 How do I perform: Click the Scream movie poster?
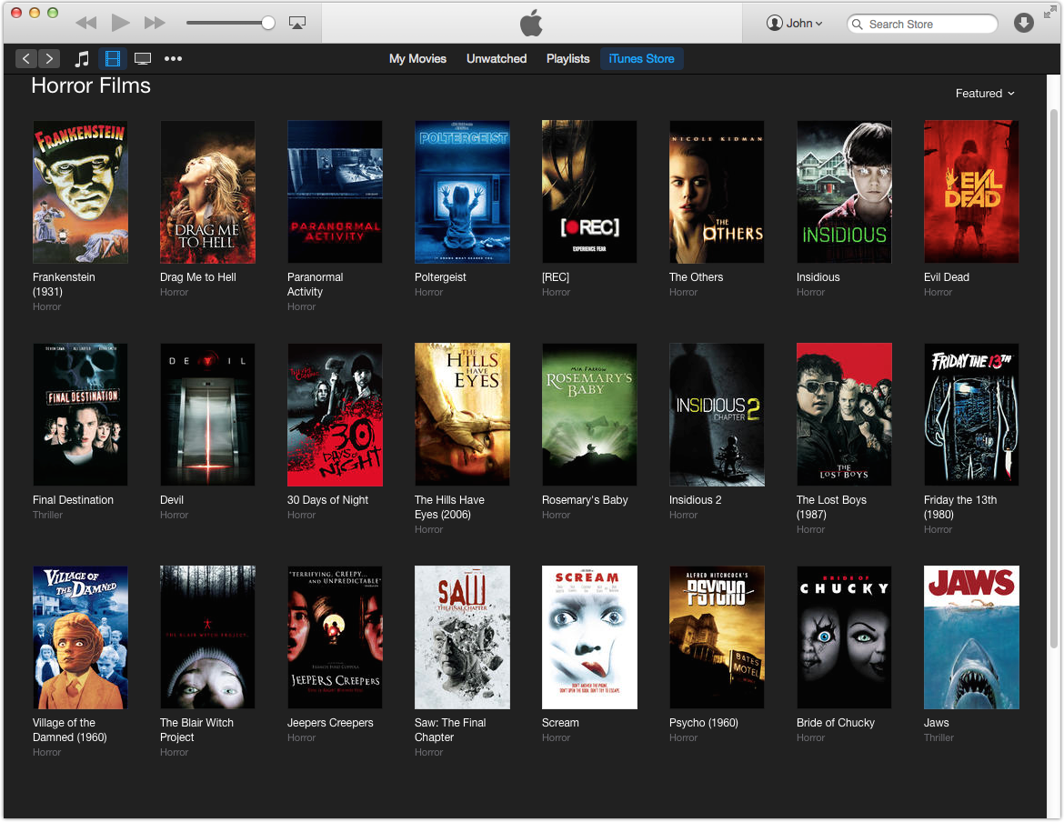(x=589, y=637)
